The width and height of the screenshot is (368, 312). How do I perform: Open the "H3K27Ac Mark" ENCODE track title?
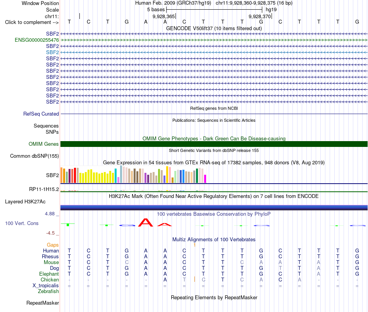[x=214, y=196]
